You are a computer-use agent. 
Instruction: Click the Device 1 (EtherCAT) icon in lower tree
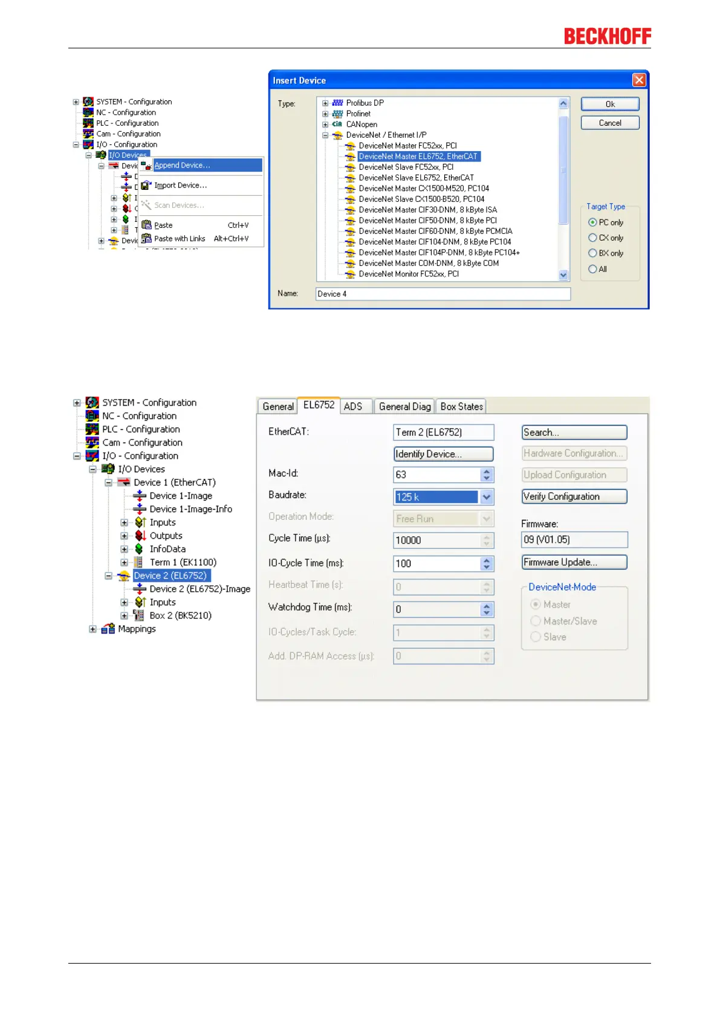(x=124, y=482)
